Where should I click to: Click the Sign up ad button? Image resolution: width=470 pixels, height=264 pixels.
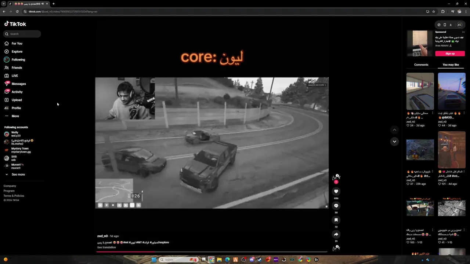(x=450, y=54)
